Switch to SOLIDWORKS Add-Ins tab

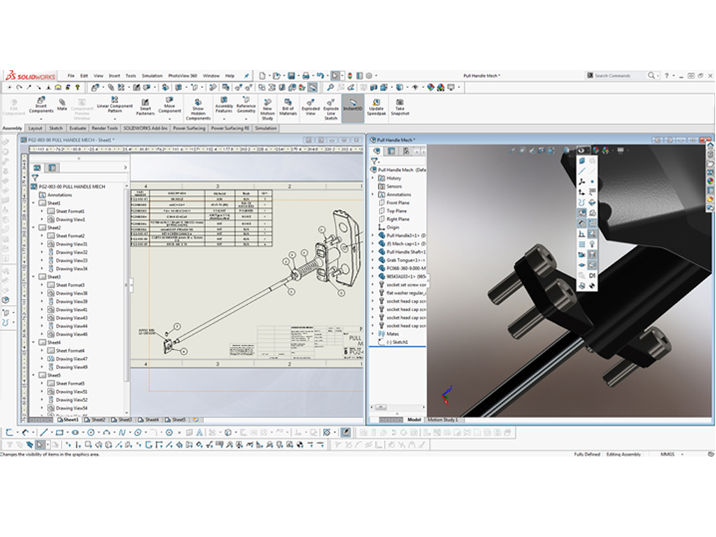tap(145, 129)
